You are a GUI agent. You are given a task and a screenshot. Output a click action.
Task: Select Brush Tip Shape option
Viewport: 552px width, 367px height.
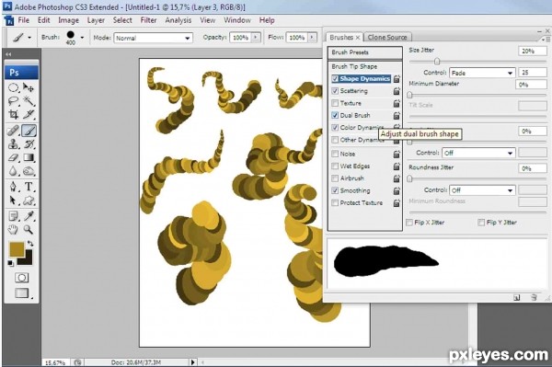354,66
